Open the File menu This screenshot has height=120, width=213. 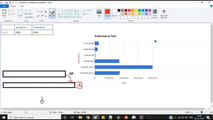(4, 6)
